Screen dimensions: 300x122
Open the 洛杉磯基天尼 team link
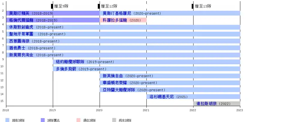[x=162, y=97]
